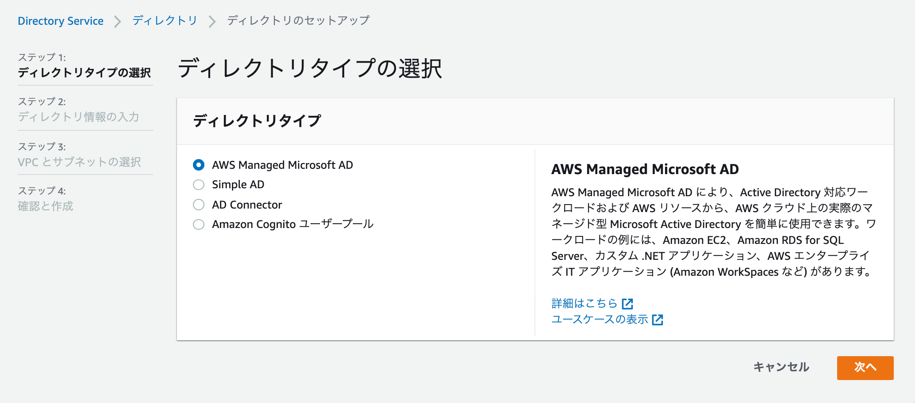The height and width of the screenshot is (403, 915).
Task: Click the ディレクトリタイプの選択 page title
Action: pyautogui.click(x=310, y=68)
